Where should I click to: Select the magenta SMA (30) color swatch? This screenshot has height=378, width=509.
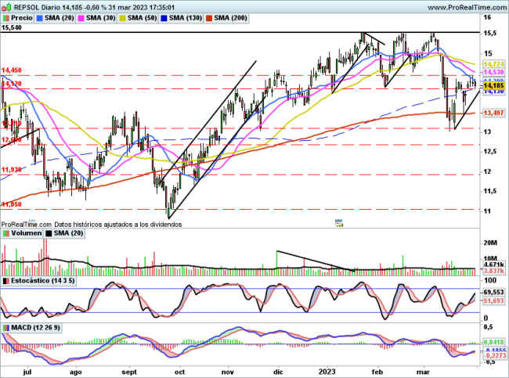(x=81, y=18)
